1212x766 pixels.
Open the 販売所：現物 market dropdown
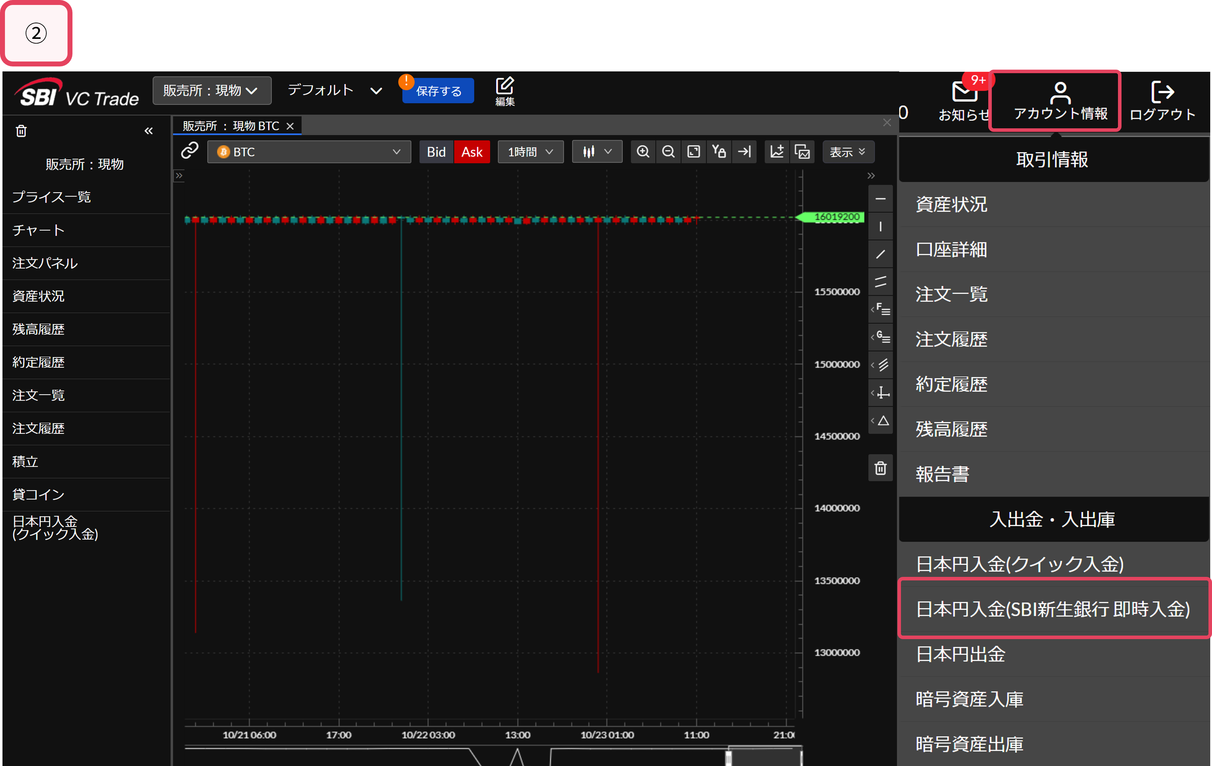point(212,90)
